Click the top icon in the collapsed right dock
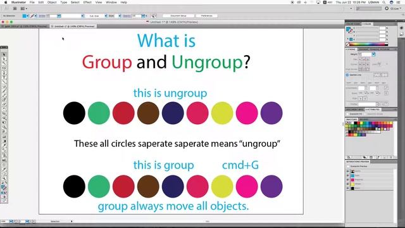Image resolution: width=405 pixels, height=228 pixels. click(x=401, y=28)
